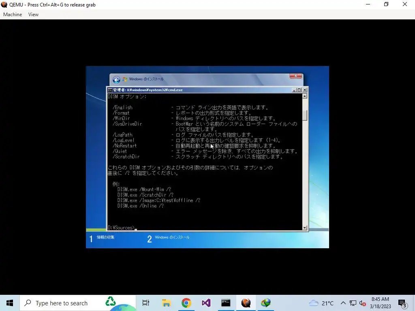
Task: Click the taskbar search box
Action: point(77,303)
